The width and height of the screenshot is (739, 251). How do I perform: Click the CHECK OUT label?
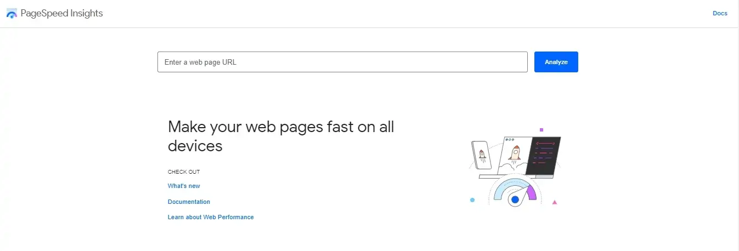click(184, 172)
